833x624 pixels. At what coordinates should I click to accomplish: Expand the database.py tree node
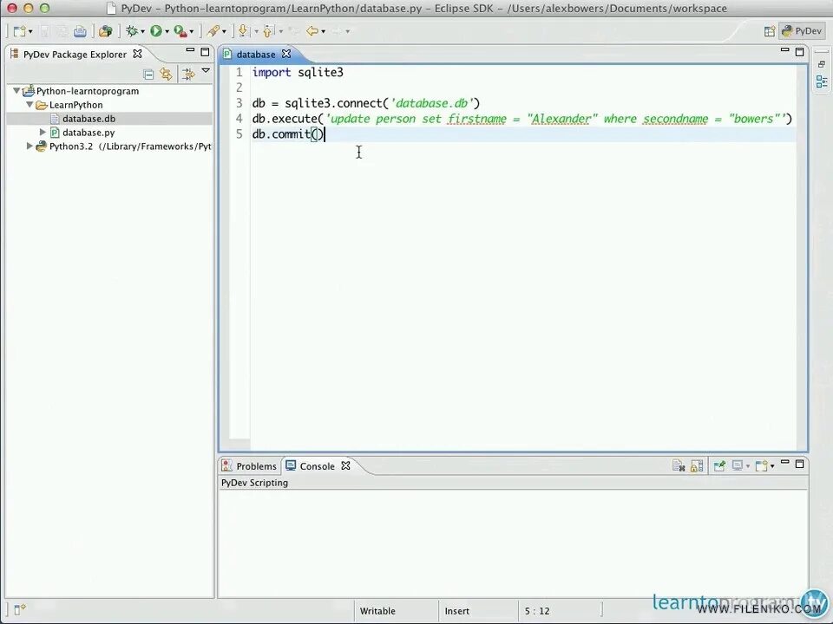pyautogui.click(x=43, y=132)
